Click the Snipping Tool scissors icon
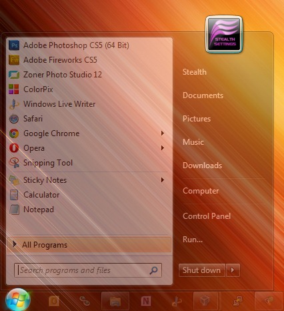The image size is (284, 311). pyautogui.click(x=14, y=163)
